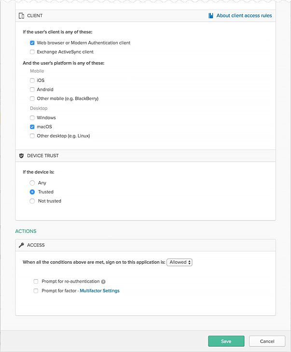Click the Cancel button

(x=267, y=341)
